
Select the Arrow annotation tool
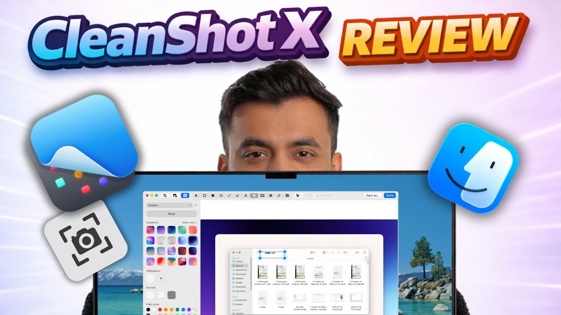pos(238,195)
